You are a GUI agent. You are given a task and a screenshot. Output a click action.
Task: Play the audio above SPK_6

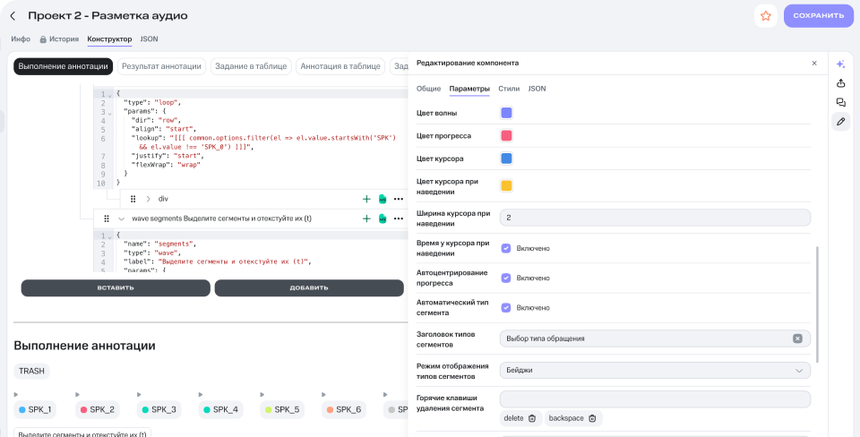323,394
